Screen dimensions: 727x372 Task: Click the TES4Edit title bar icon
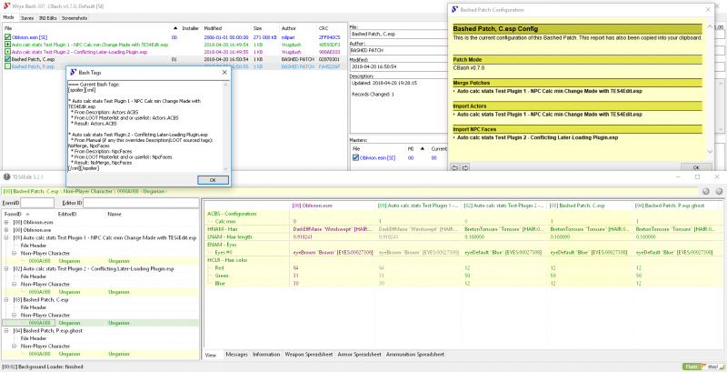(x=6, y=176)
